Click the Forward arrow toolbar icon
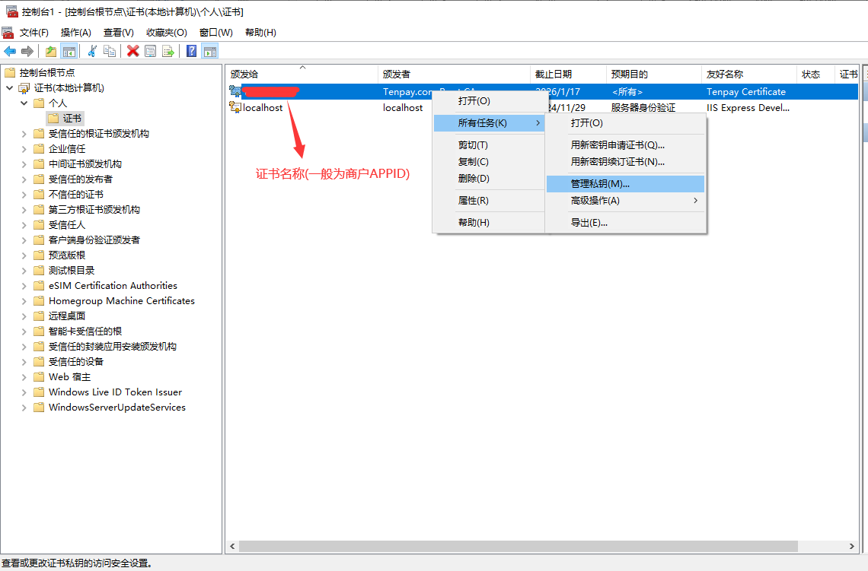Image resolution: width=868 pixels, height=571 pixels. (27, 52)
